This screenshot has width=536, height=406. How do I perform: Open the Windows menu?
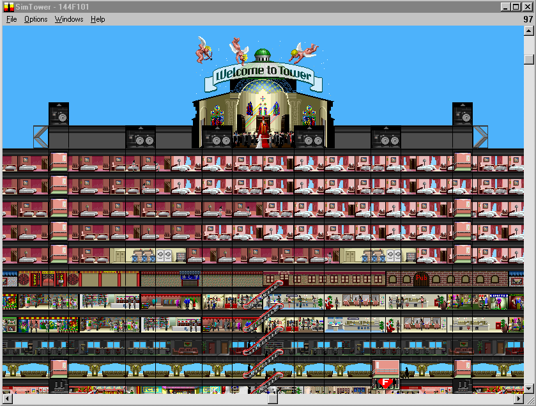point(69,19)
